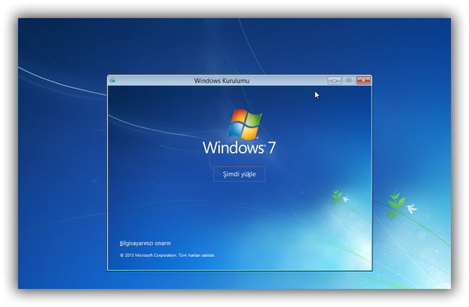Screen dimensions: 469x307
Task: Click the Windows Kurulumu title text
Action: [222, 80]
